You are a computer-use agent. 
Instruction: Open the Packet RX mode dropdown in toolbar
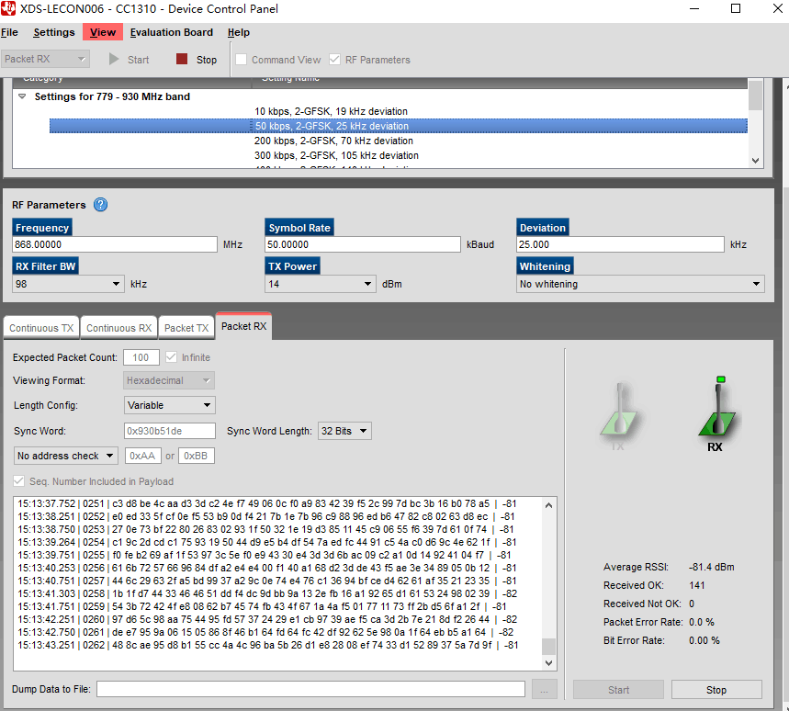click(45, 59)
